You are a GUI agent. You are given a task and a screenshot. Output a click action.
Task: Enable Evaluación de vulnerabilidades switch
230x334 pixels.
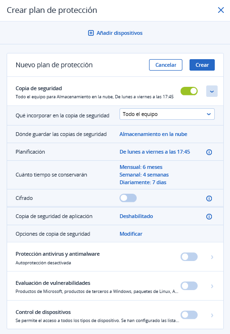(x=189, y=286)
